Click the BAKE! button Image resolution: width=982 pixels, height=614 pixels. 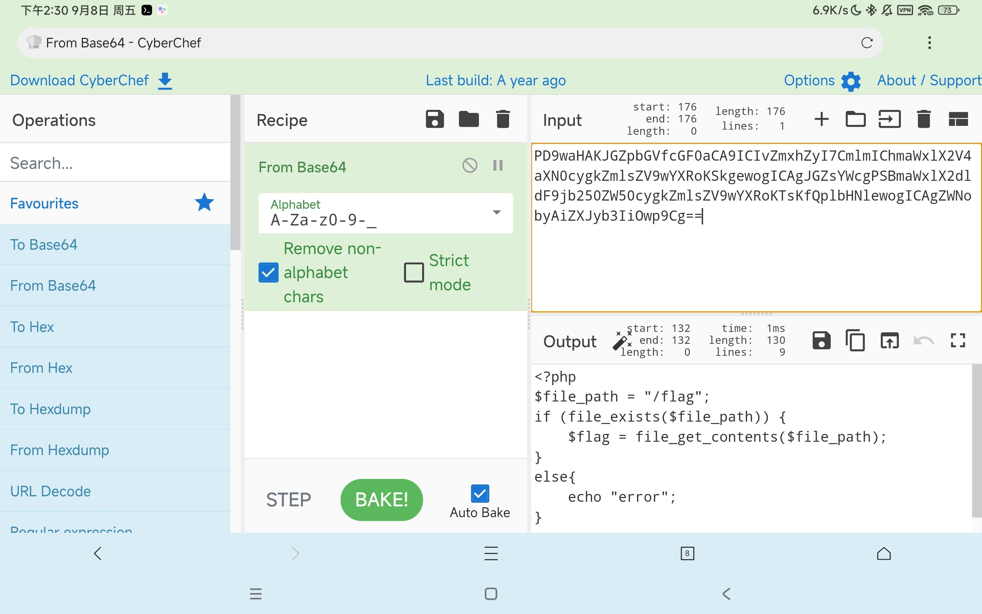383,500
